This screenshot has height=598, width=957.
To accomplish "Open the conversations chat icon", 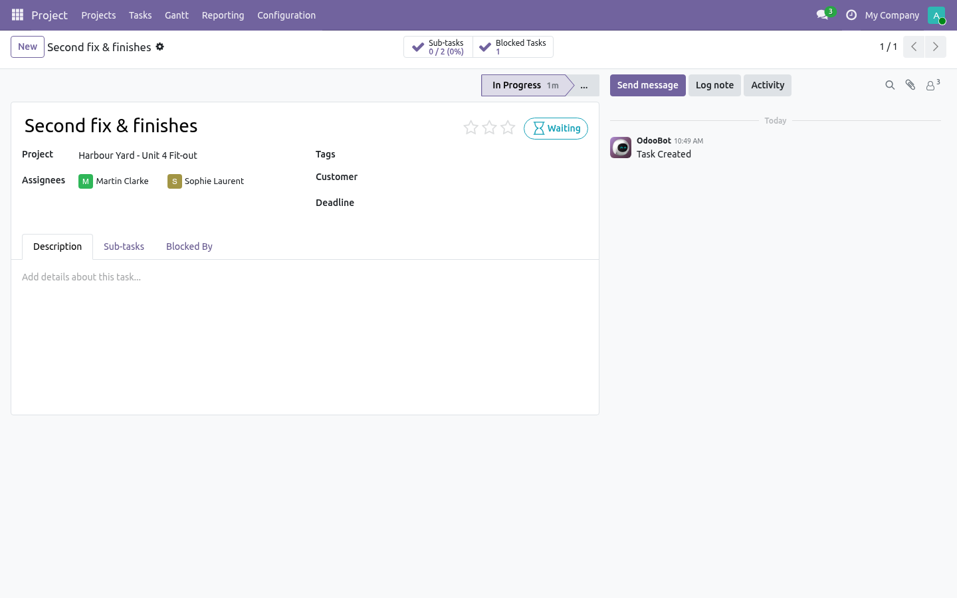I will tap(823, 15).
